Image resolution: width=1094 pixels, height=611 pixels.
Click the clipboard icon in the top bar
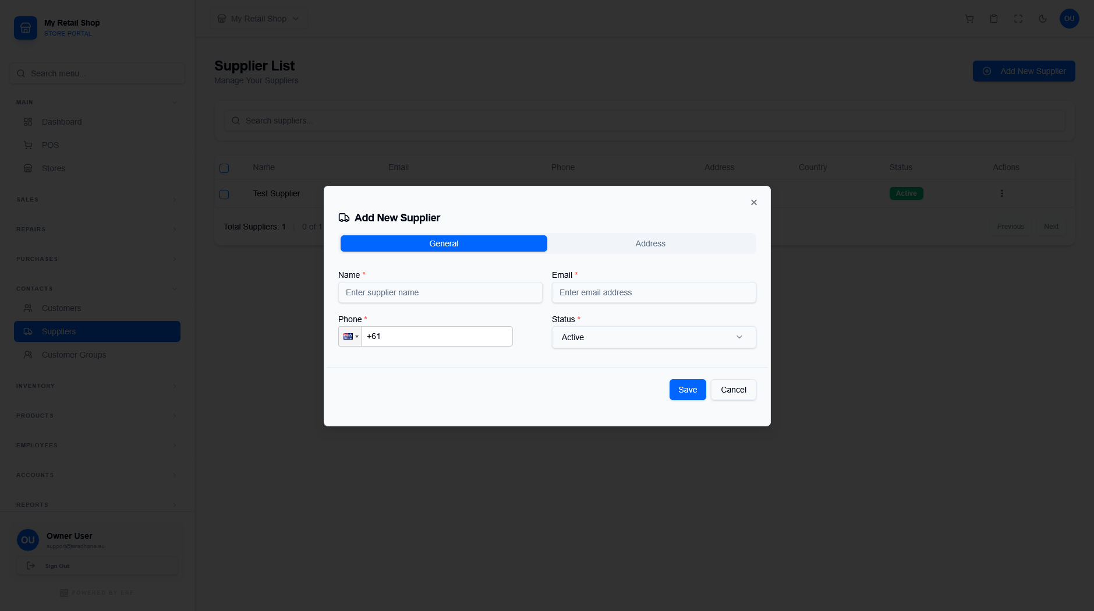pos(993,19)
